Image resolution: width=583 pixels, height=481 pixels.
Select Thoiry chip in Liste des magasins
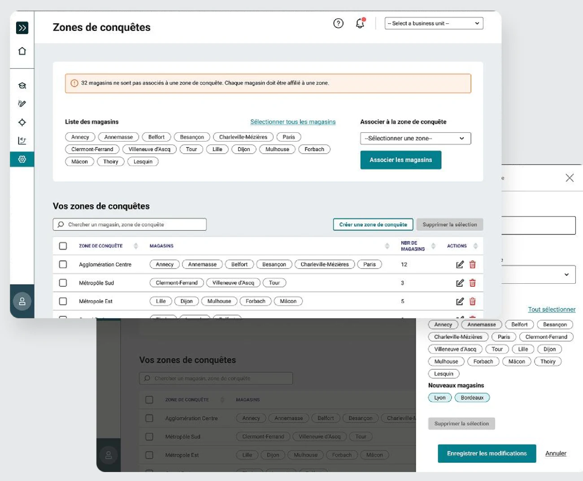111,162
